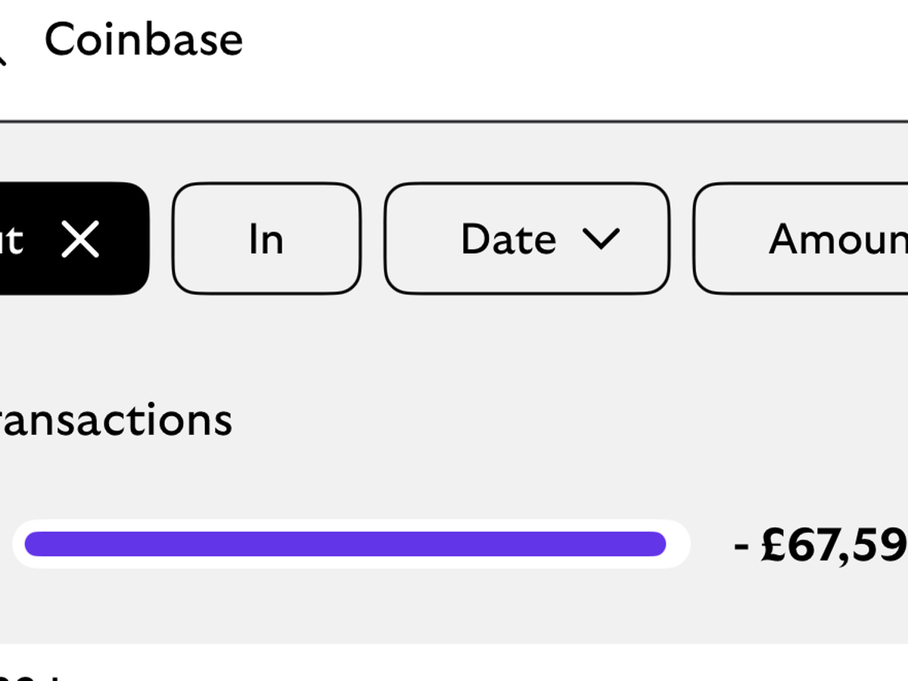The height and width of the screenshot is (681, 908).
Task: Click the "Coinbase" text in the search field
Action: tap(144, 39)
